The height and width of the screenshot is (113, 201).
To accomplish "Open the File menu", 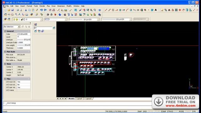I will 8,6.
